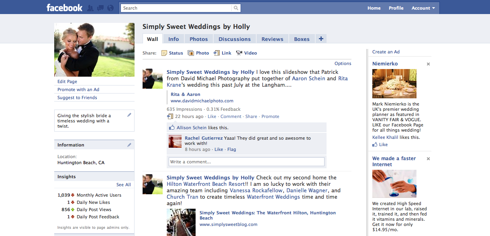The width and height of the screenshot is (490, 236).
Task: Click in the Search field
Action: tap(176, 8)
